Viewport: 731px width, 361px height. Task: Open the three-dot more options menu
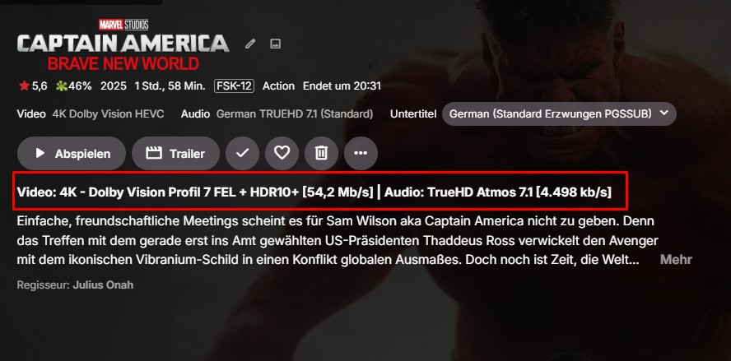361,153
